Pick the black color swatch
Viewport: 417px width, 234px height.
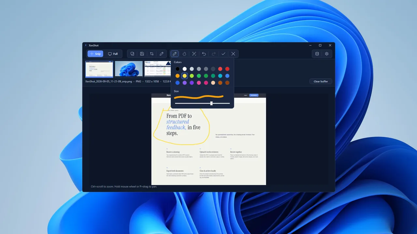pos(178,69)
